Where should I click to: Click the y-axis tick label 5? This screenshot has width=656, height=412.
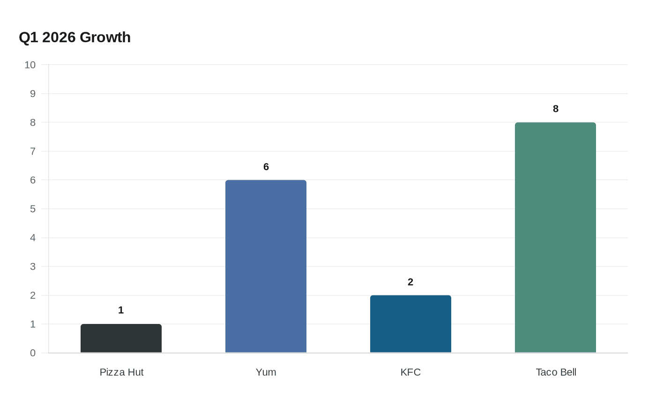coord(33,209)
